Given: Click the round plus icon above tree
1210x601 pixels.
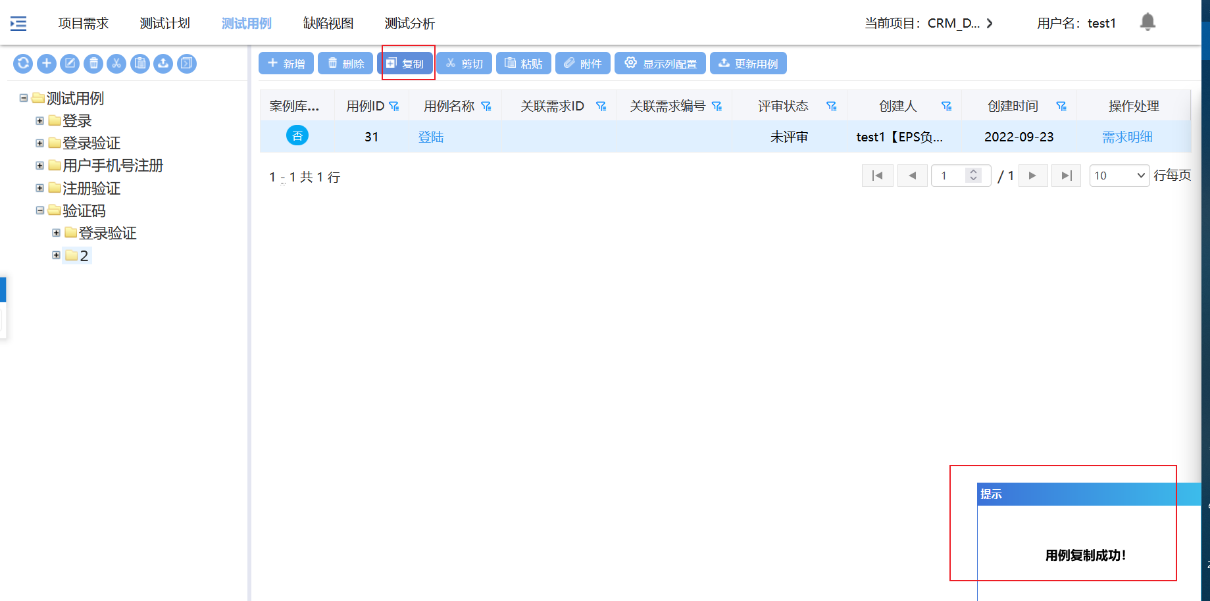Looking at the screenshot, I should pos(46,64).
